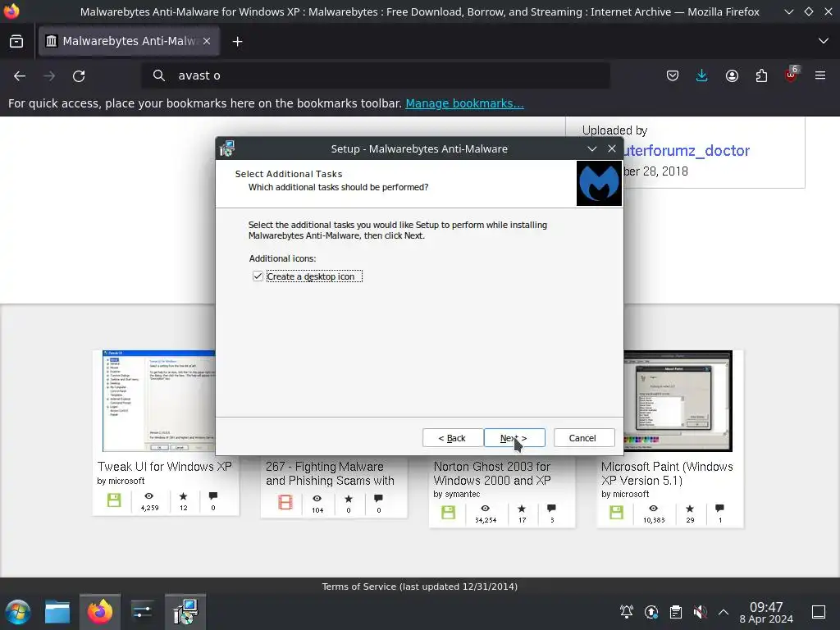Click view count 10,383 on Microsoft Paint card

pos(654,519)
